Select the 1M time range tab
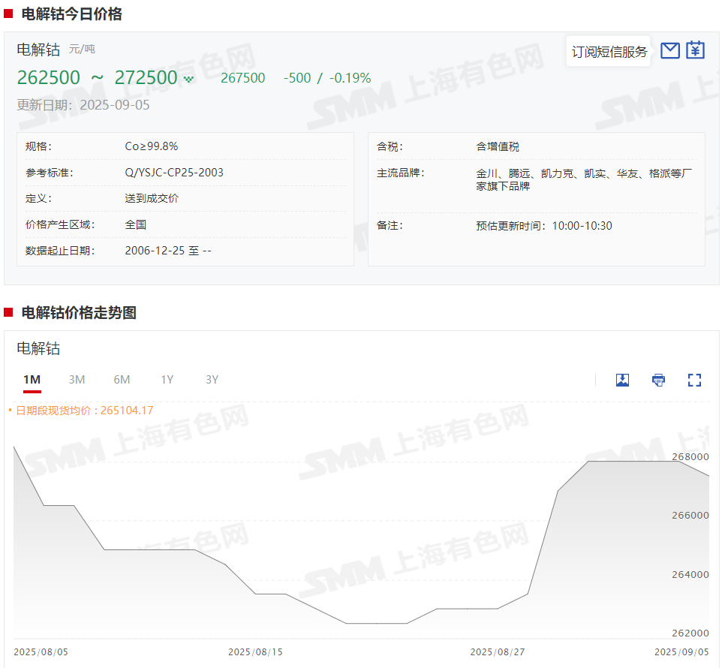Screen dimensions: 725x668 pos(32,380)
